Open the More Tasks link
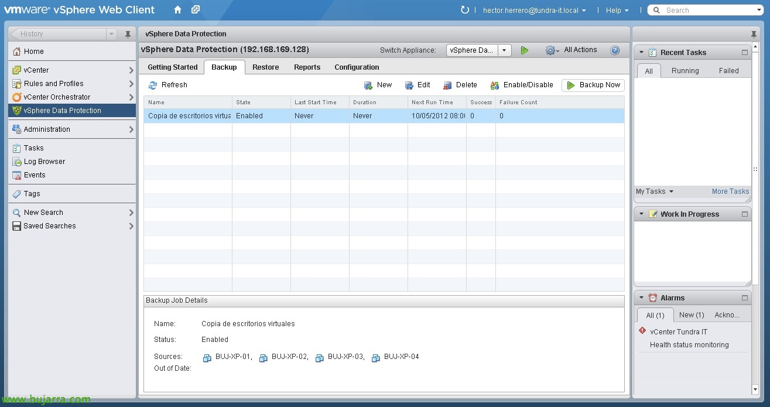770x407 pixels. coord(730,191)
